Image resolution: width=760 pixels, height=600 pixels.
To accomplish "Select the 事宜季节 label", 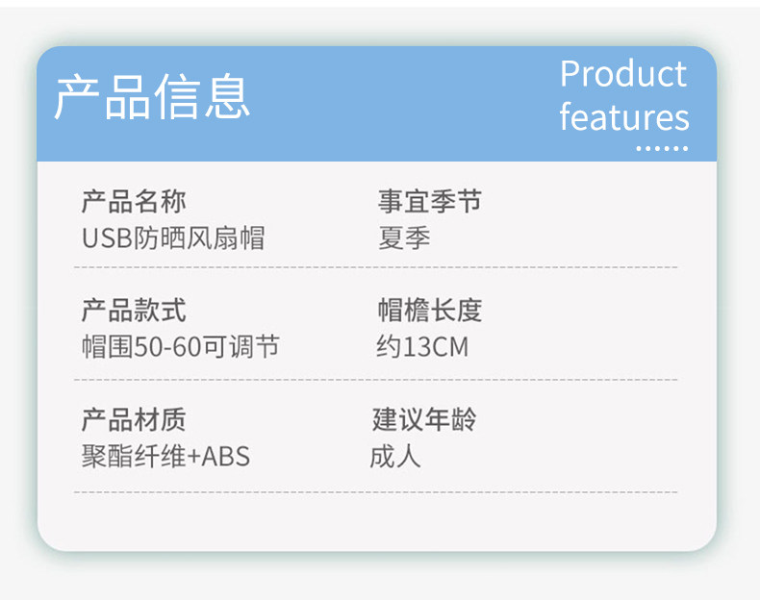I will (429, 202).
